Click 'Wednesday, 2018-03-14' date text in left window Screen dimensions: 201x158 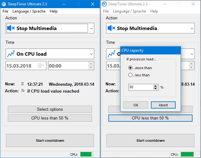(71, 84)
